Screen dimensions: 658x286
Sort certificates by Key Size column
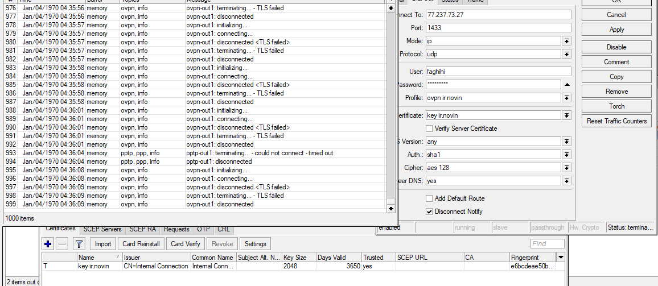pyautogui.click(x=299, y=258)
